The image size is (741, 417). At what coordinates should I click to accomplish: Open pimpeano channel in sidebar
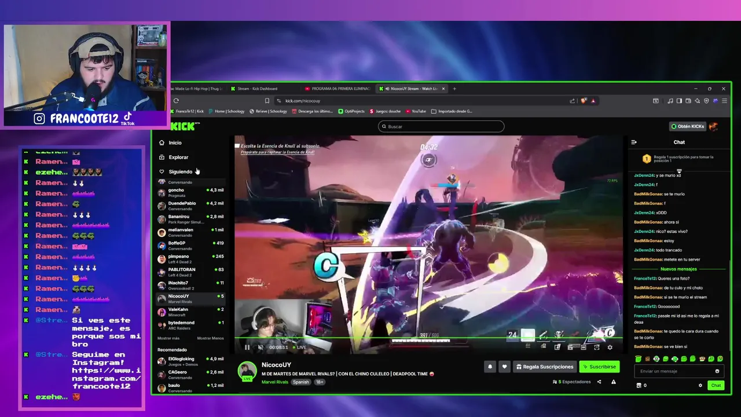coord(190,259)
